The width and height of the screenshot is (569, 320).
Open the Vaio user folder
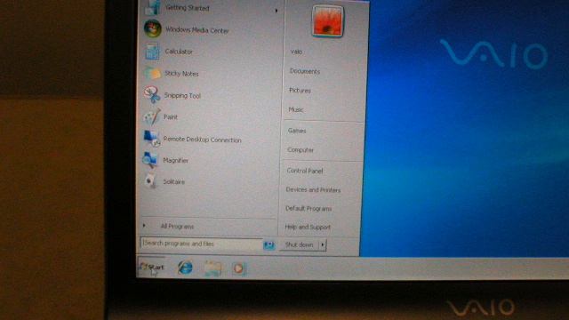click(296, 52)
